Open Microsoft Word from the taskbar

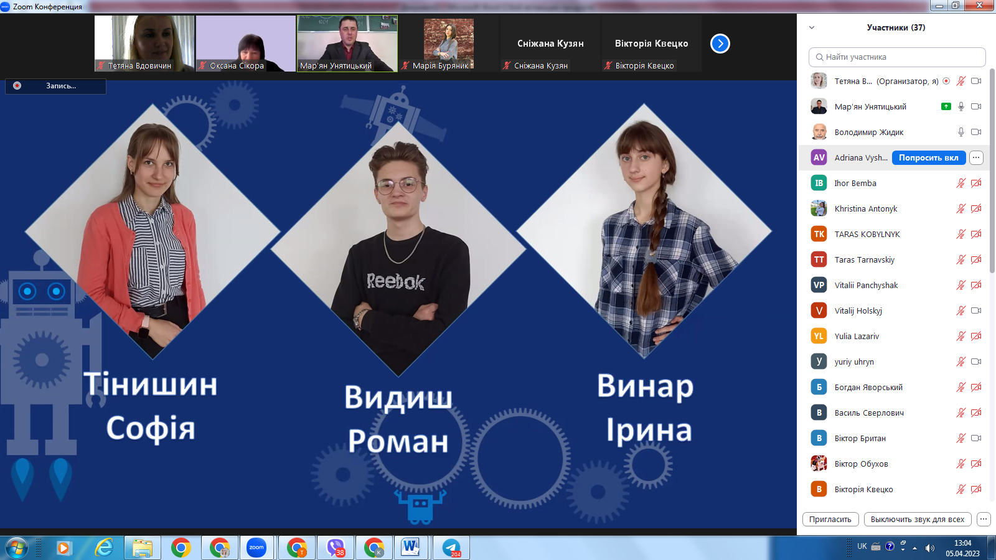410,548
